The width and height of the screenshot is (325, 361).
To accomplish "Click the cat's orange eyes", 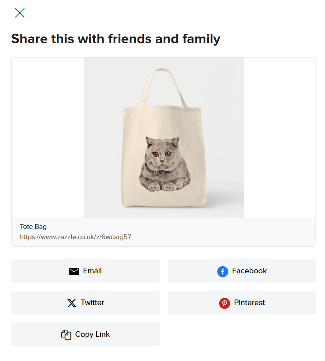I will [x=162, y=154].
